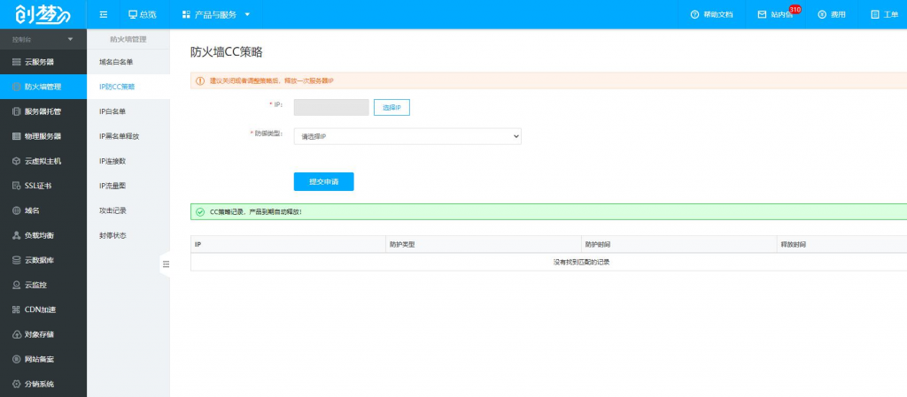Click the 防火墙管理 sidebar icon
This screenshot has height=397, width=907.
point(16,87)
